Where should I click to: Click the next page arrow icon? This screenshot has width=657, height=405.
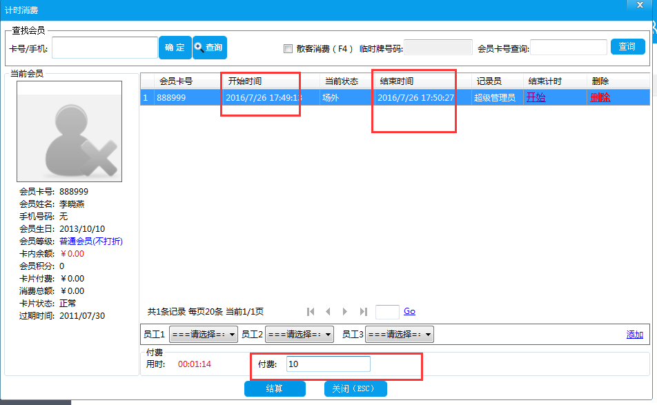[344, 311]
